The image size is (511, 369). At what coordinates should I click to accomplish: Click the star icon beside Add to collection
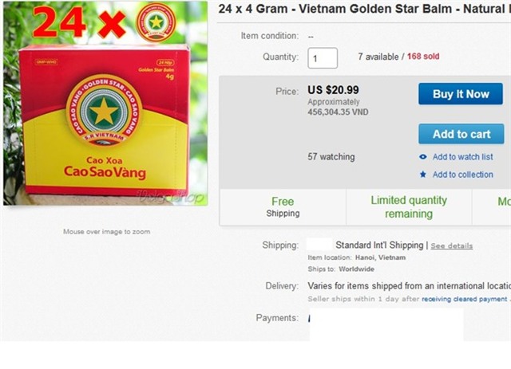[x=423, y=175]
